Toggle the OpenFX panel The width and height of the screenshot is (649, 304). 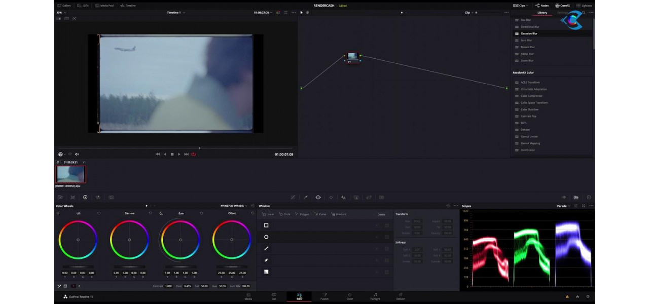coord(562,6)
